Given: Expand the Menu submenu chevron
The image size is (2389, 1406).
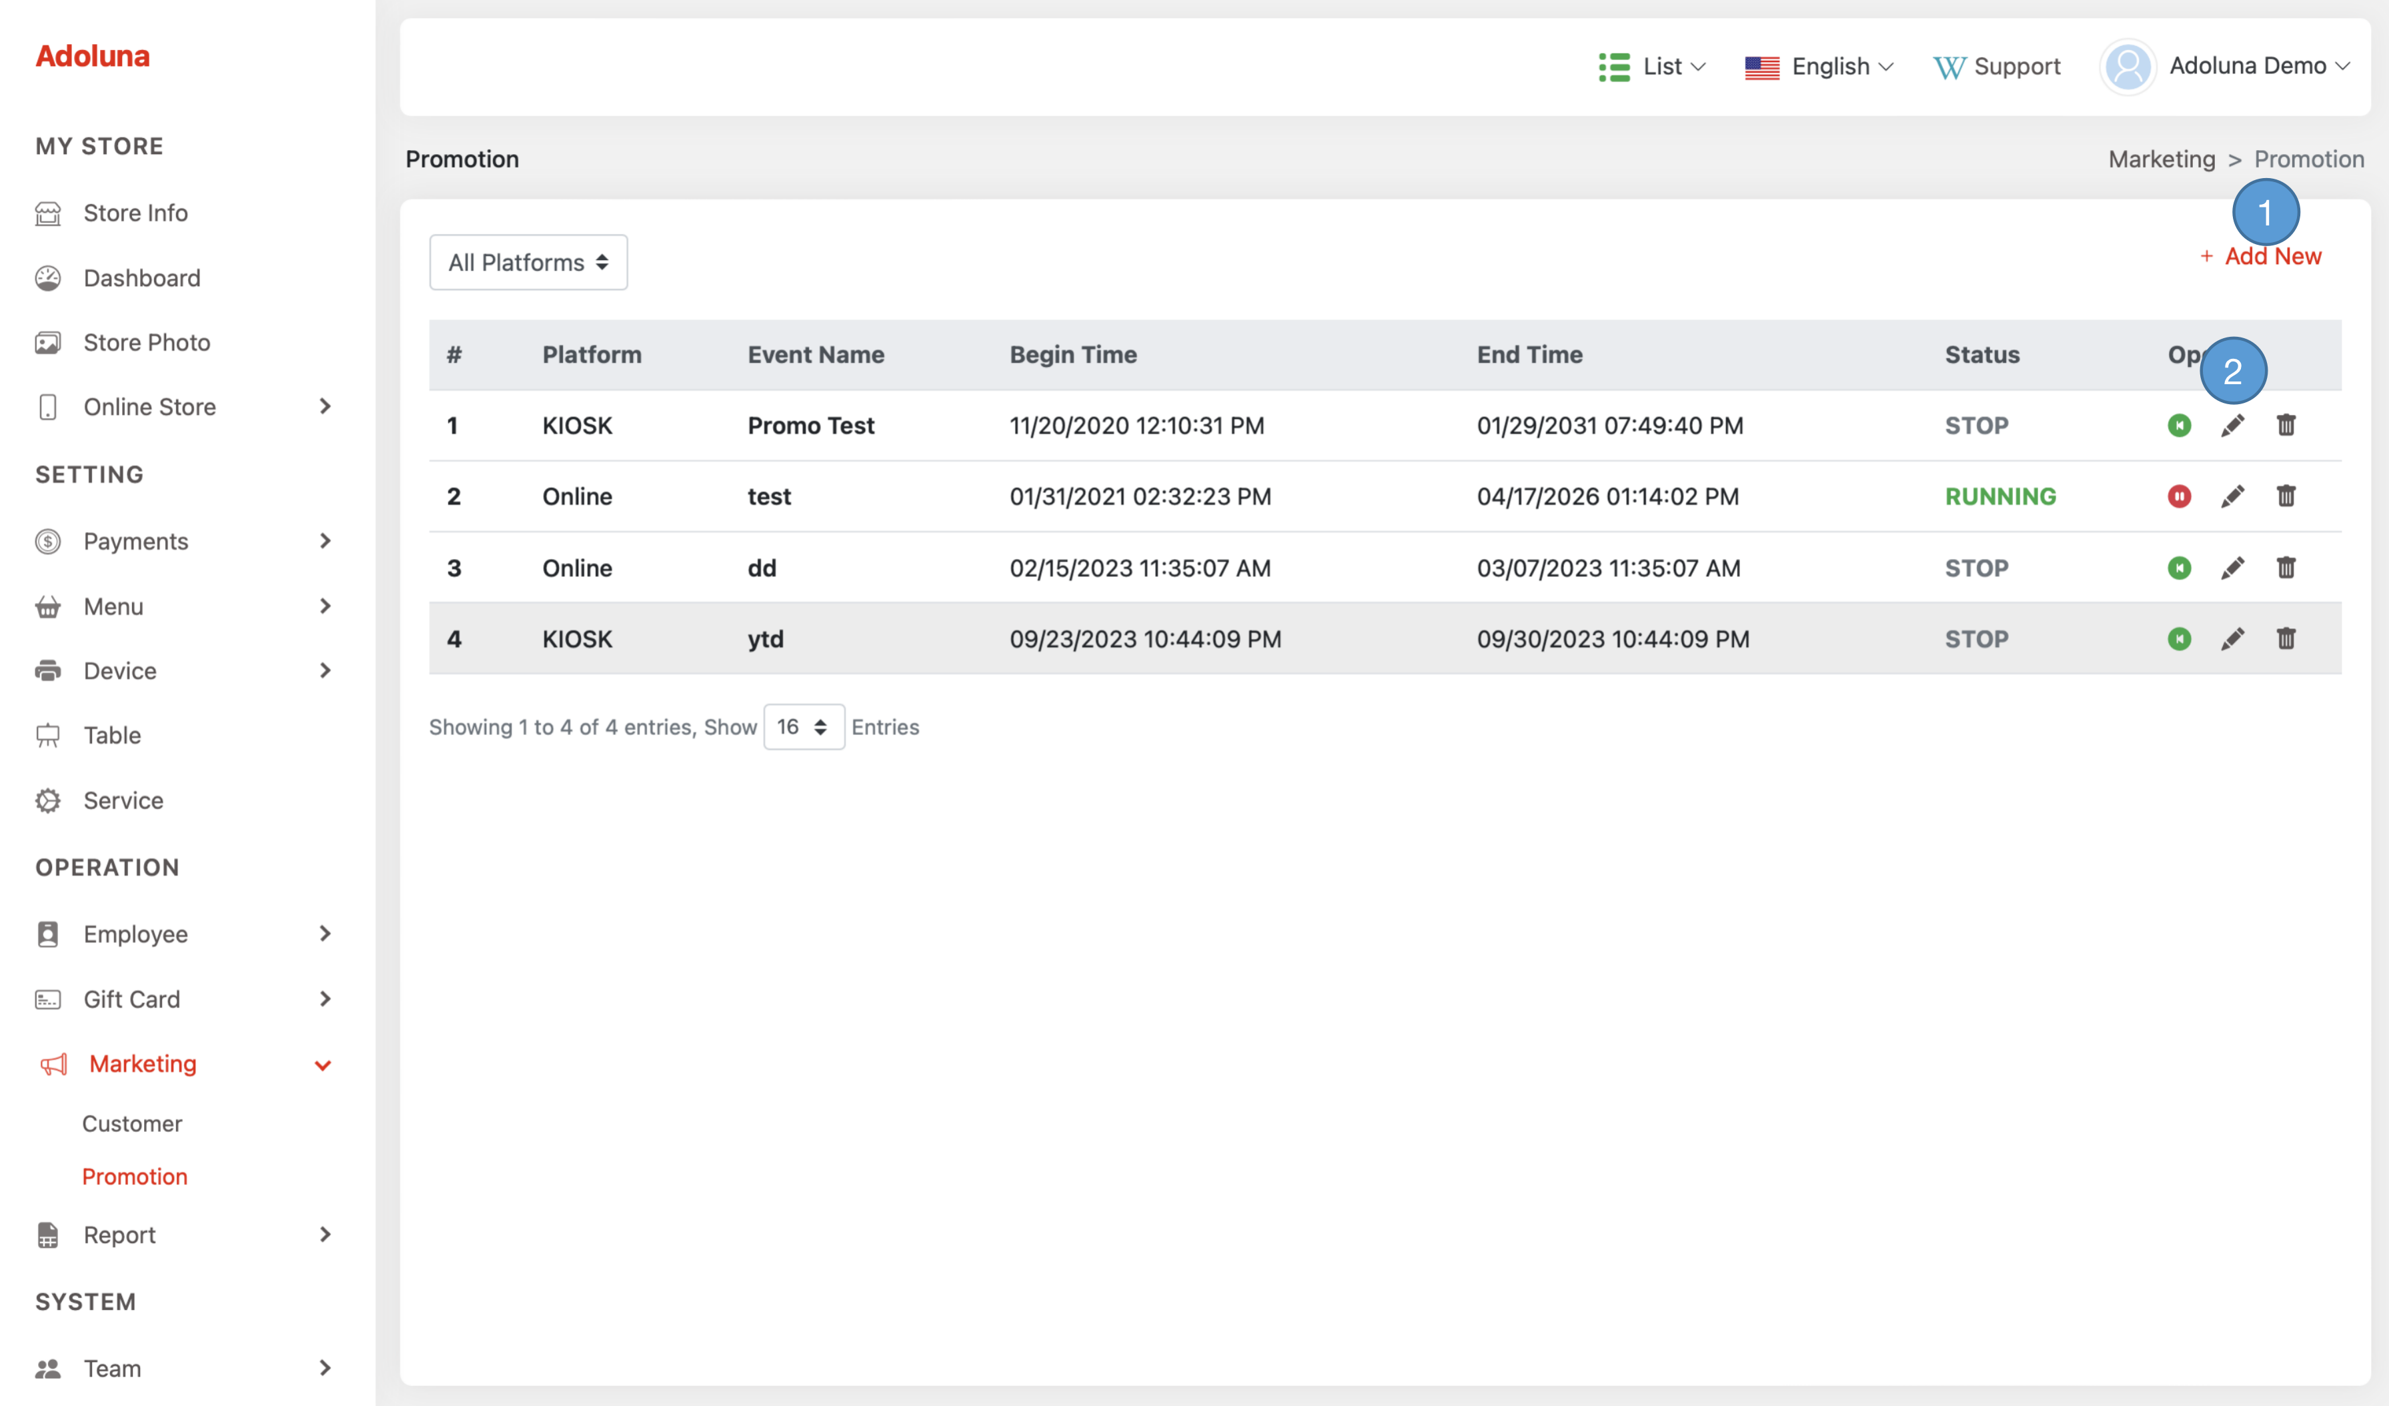Looking at the screenshot, I should [x=325, y=607].
